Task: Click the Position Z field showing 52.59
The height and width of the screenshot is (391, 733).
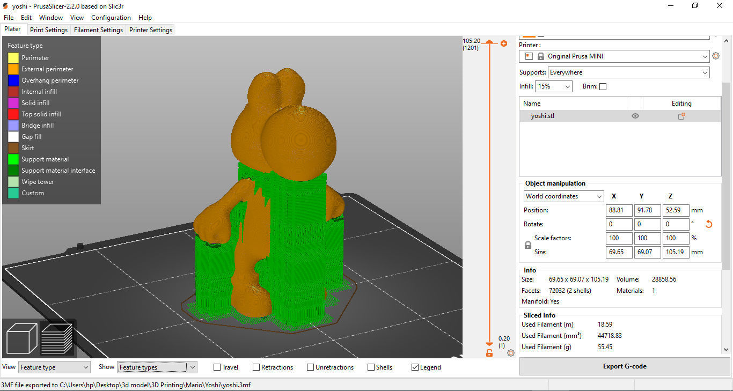Action: (676, 210)
